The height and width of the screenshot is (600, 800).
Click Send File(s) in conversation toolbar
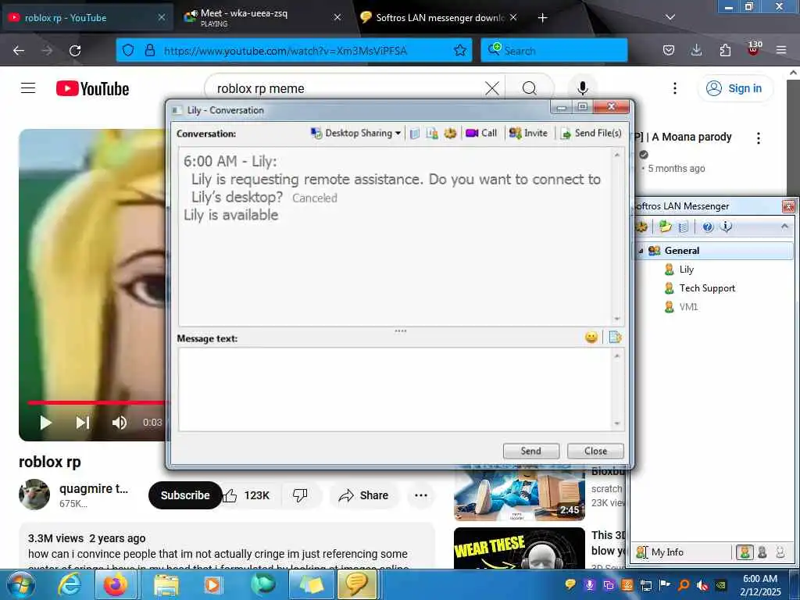[x=591, y=133]
